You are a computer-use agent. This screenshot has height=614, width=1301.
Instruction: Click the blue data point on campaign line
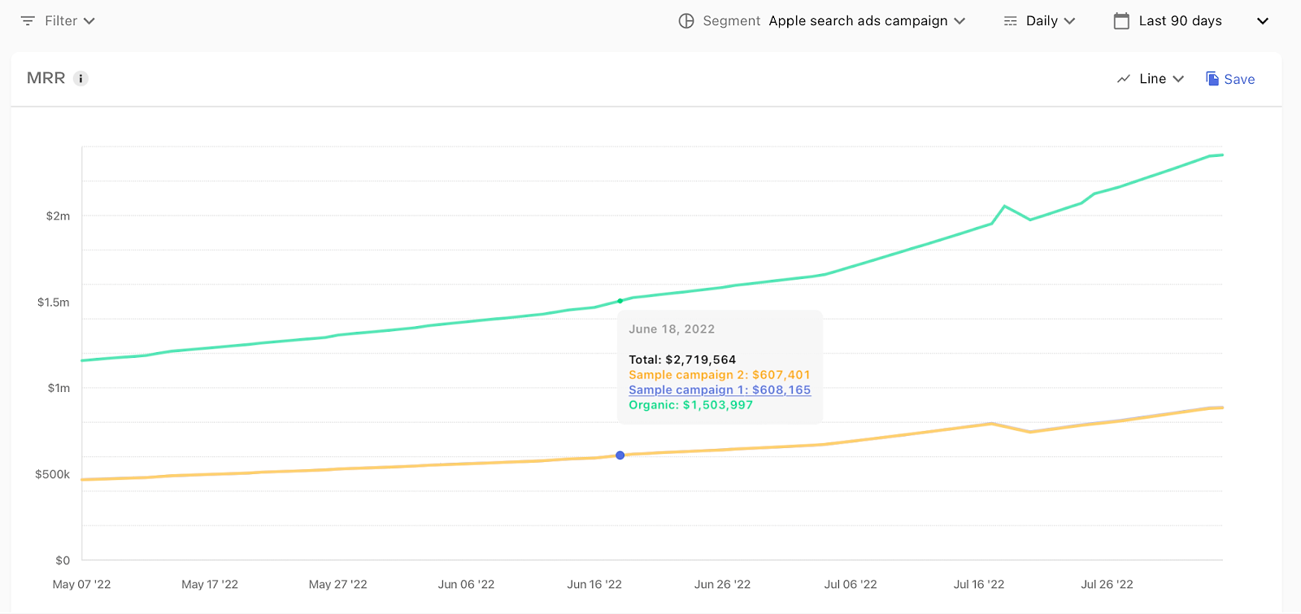[620, 455]
